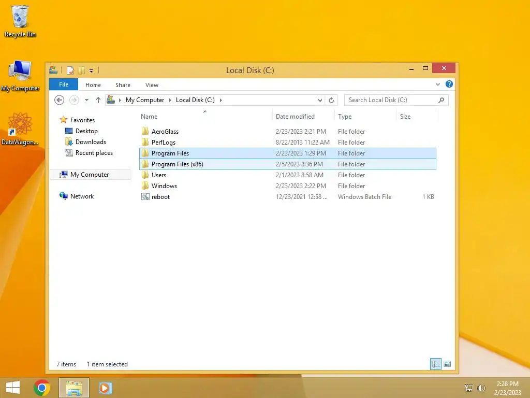
Task: Click the computer icon in address bar
Action: coord(111,99)
